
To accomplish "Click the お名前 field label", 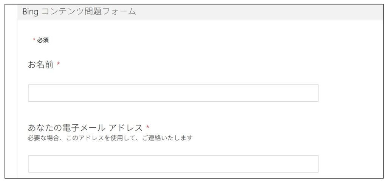I will click(40, 65).
